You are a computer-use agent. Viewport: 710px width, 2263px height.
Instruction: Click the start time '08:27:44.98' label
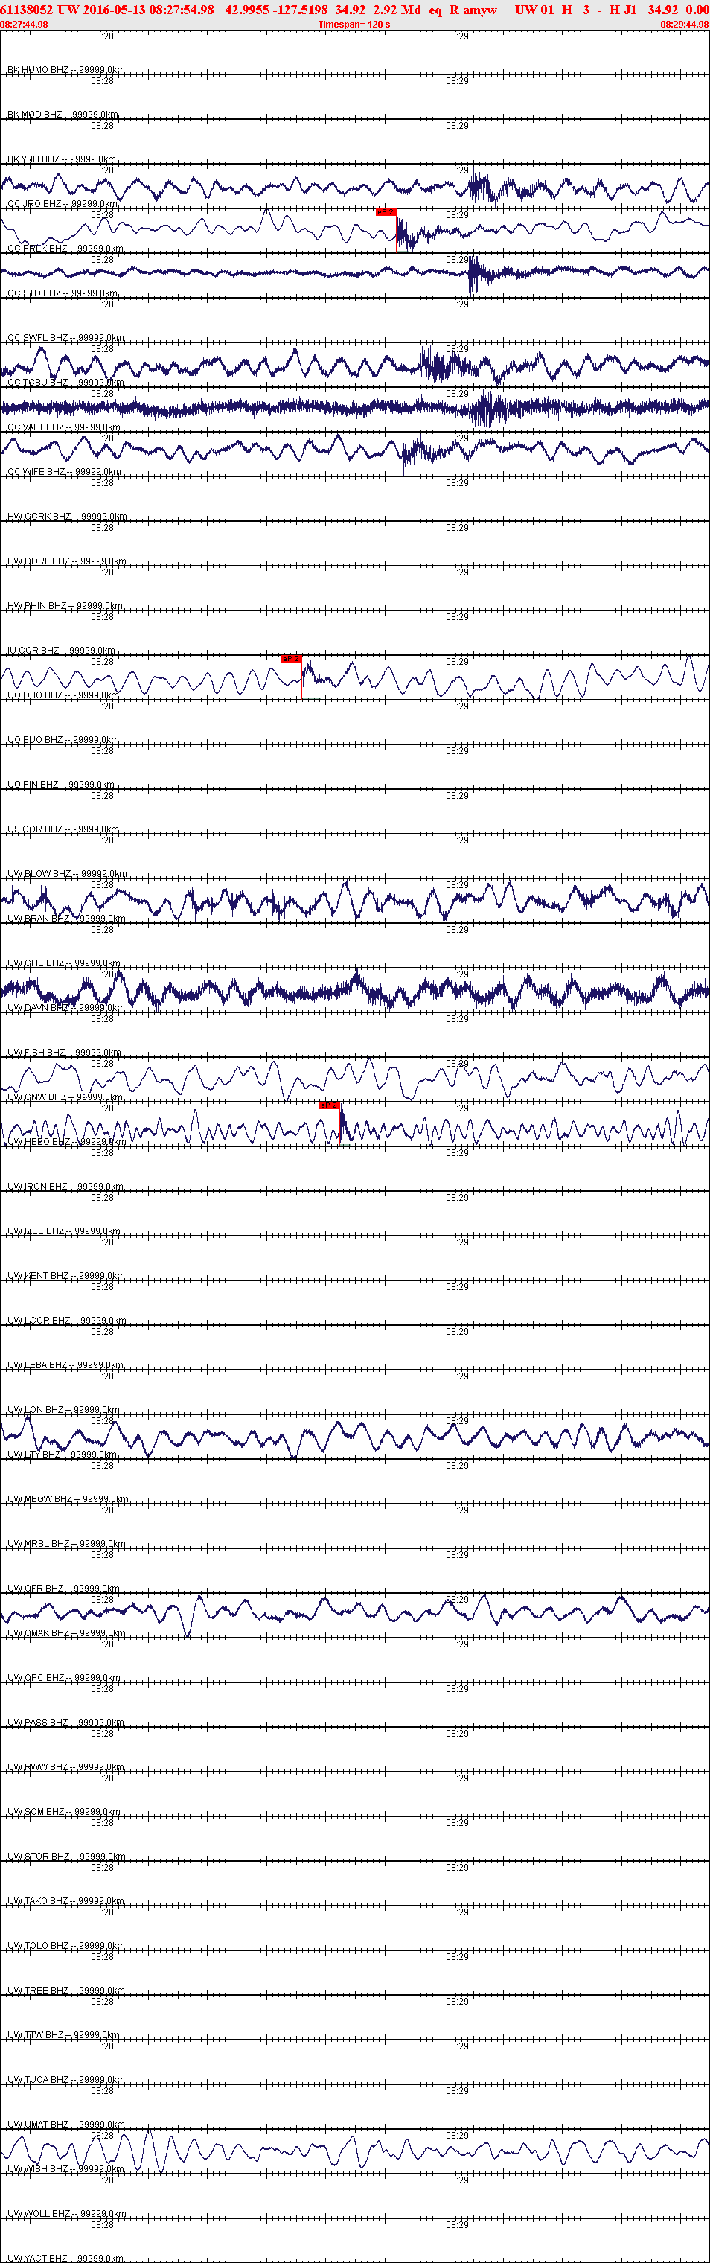coord(25,25)
